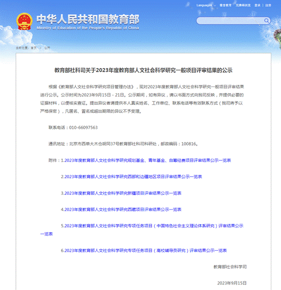Click the 注册 register link

point(268,6)
